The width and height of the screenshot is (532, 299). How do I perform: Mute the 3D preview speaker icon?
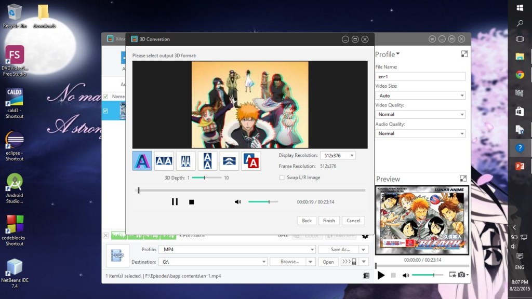tap(238, 202)
